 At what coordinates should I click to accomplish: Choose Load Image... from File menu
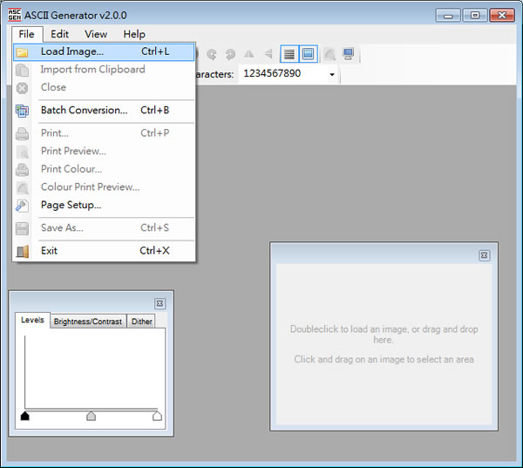click(104, 51)
